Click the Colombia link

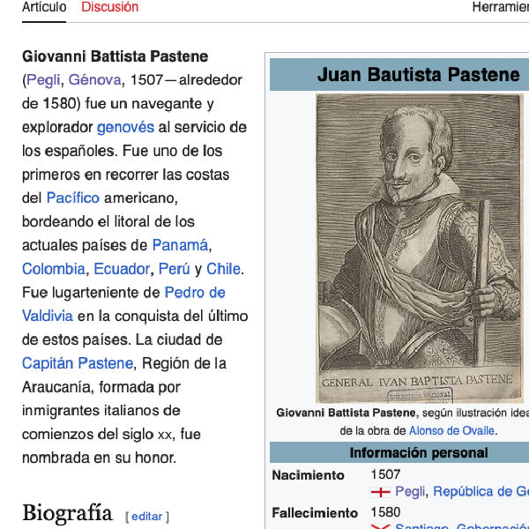(x=54, y=269)
